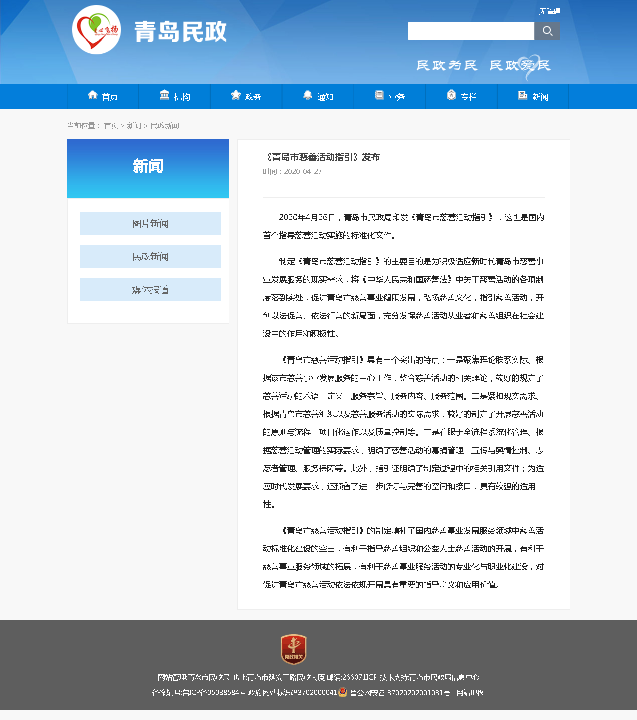Click the star icon beside 政务

pos(236,95)
